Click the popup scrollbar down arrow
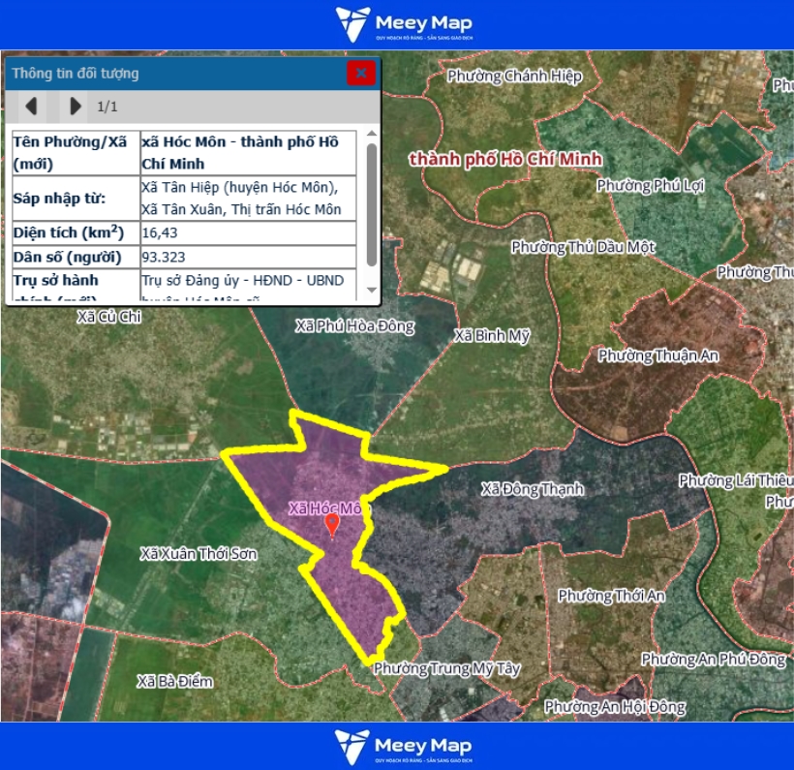This screenshot has width=794, height=770. [372, 291]
